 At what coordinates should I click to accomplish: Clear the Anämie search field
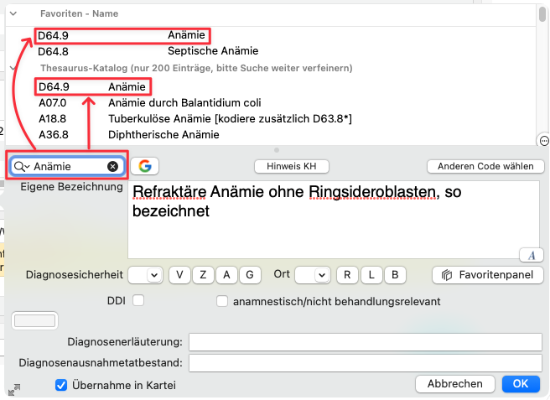[112, 167]
